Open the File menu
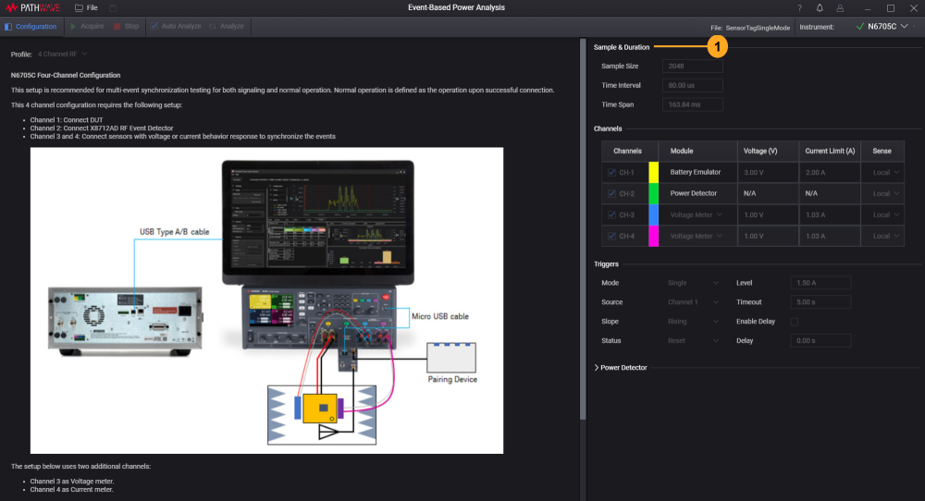925x501 pixels. coord(86,8)
